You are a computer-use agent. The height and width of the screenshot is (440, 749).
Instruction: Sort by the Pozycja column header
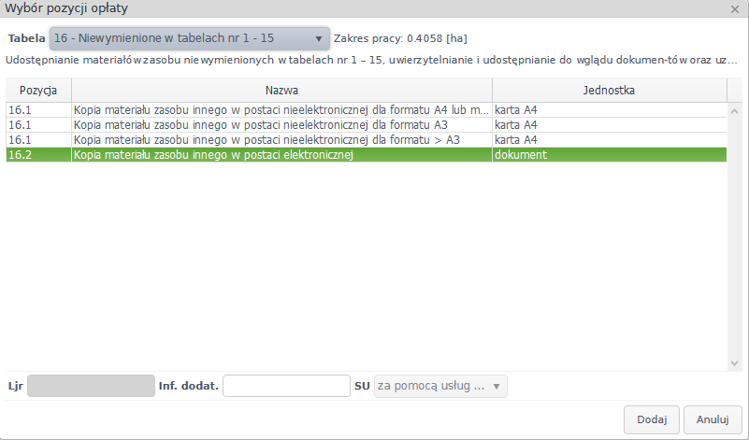pyautogui.click(x=38, y=91)
